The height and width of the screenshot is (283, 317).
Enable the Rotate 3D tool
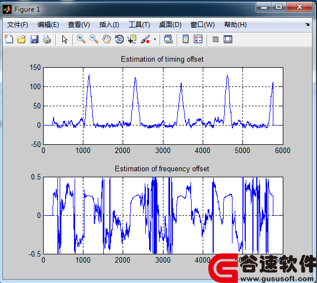(119, 39)
